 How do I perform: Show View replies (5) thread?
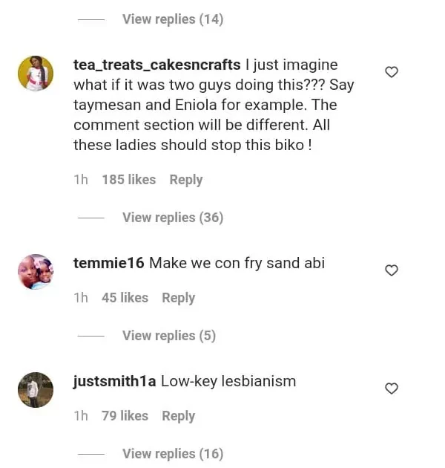168,336
